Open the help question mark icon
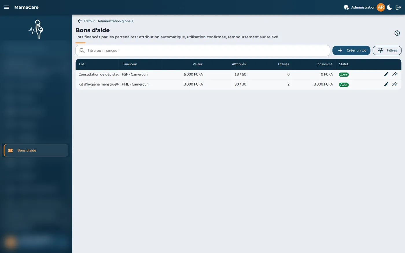The height and width of the screenshot is (253, 405). (x=397, y=33)
